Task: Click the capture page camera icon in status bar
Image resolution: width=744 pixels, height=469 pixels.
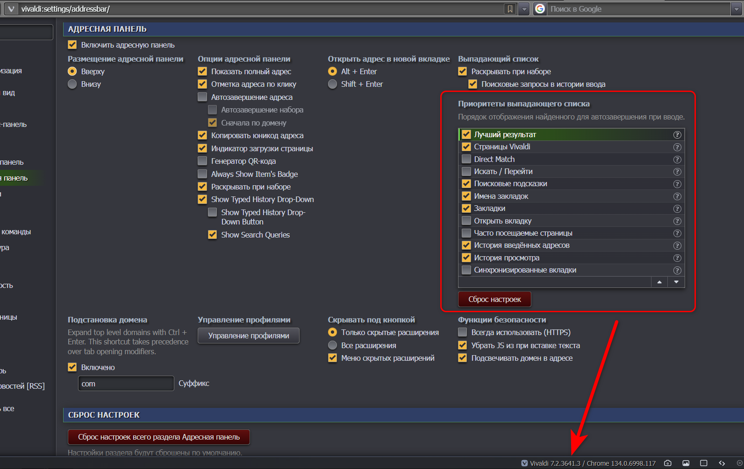Action: coord(668,463)
